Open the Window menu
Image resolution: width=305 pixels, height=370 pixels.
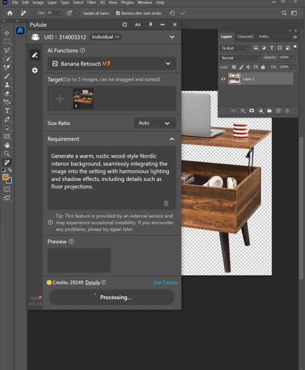coord(145,2)
